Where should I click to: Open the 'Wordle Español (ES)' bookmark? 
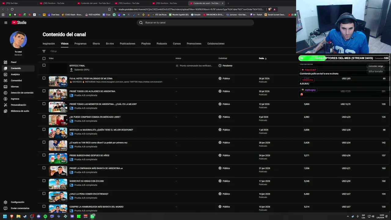(x=179, y=15)
